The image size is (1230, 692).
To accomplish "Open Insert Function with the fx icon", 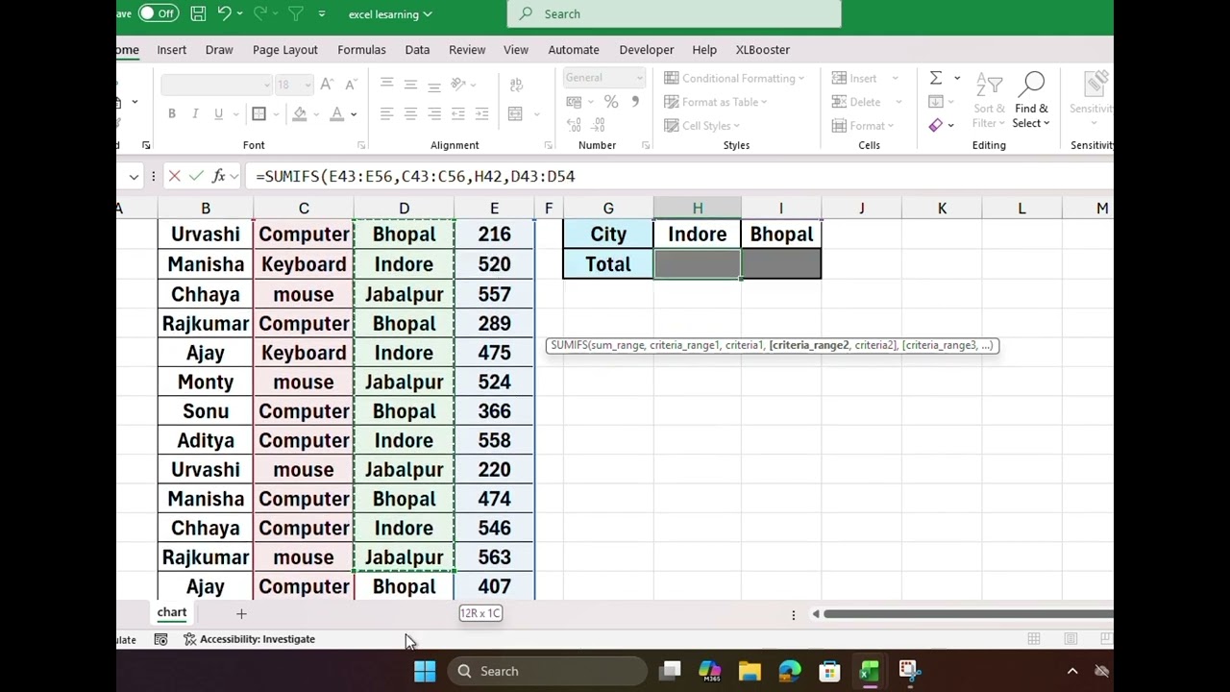I will (x=218, y=176).
